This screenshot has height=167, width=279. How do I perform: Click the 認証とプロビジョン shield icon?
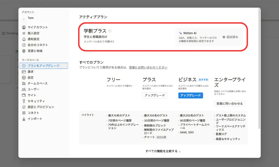(x=24, y=107)
